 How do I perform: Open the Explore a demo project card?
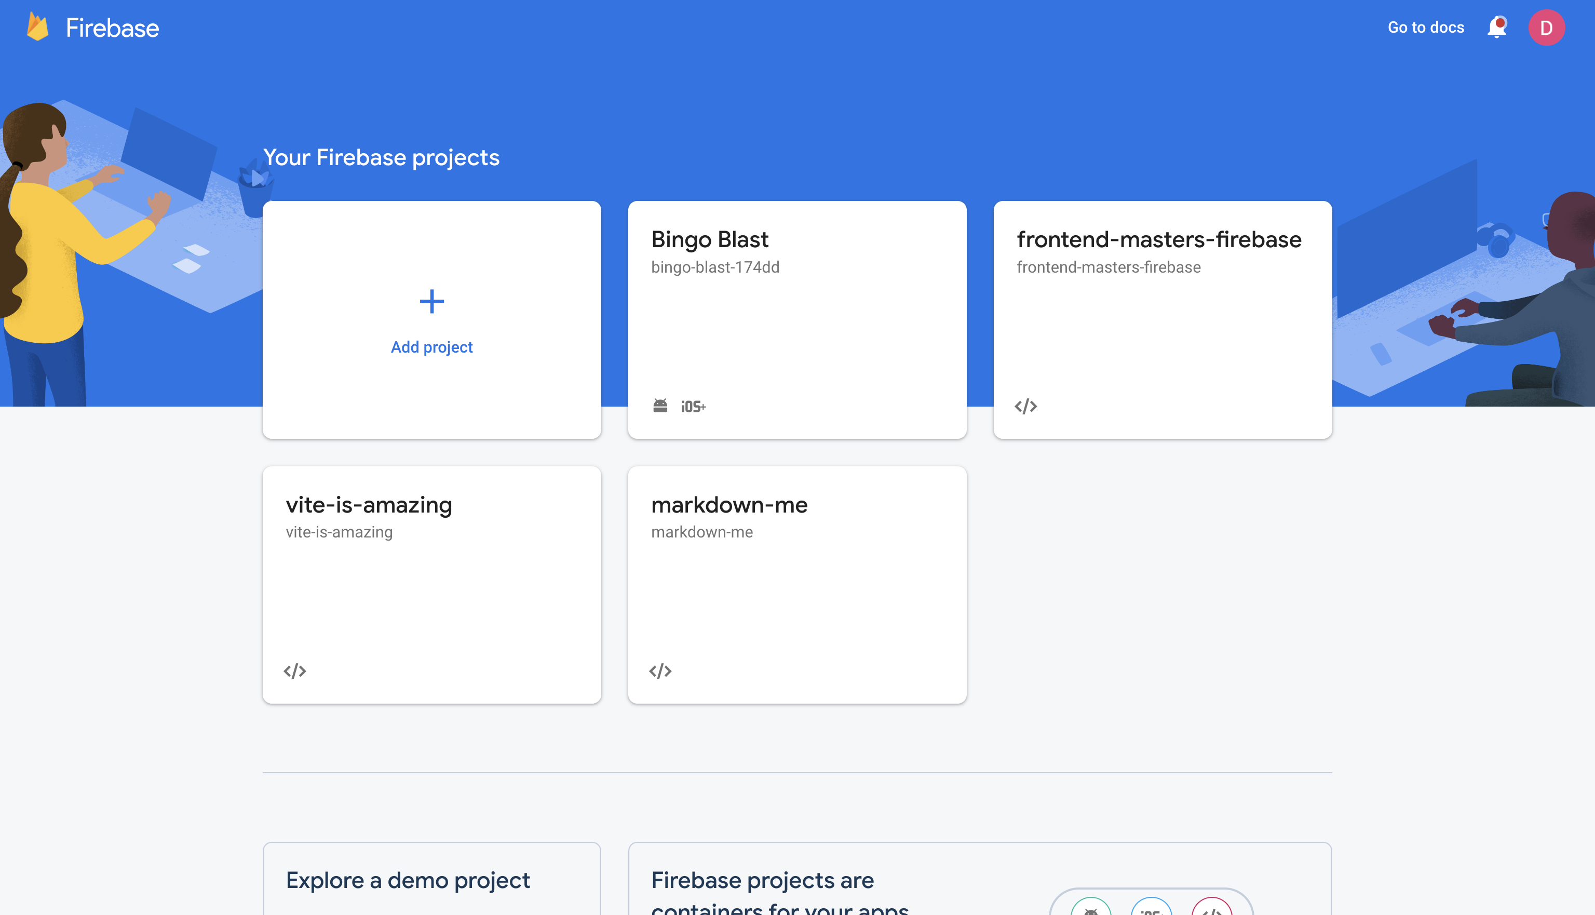click(431, 879)
